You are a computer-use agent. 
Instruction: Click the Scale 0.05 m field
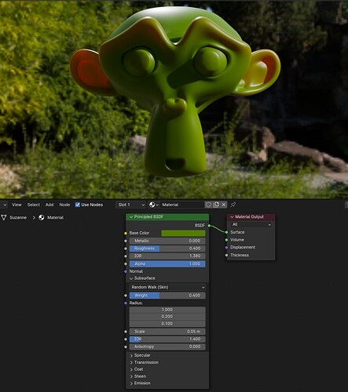pyautogui.click(x=167, y=332)
